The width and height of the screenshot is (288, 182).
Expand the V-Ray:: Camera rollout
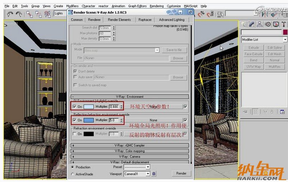pos(130,157)
